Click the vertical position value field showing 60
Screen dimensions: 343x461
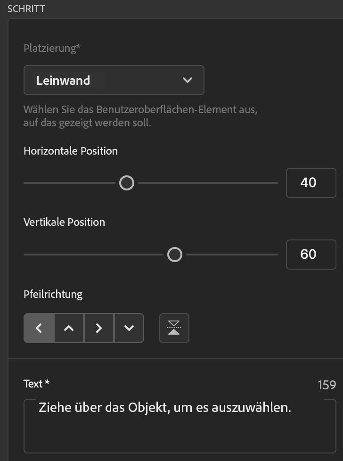point(311,255)
